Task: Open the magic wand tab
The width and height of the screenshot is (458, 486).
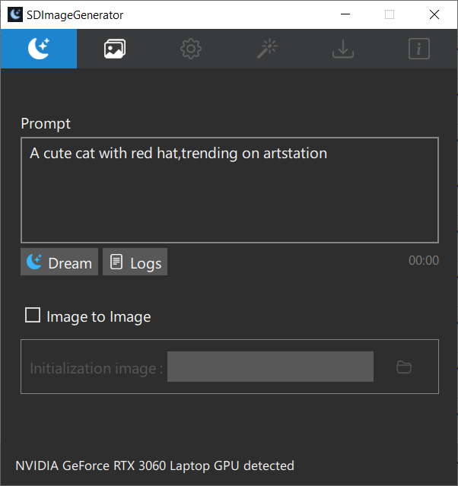Action: click(x=267, y=49)
